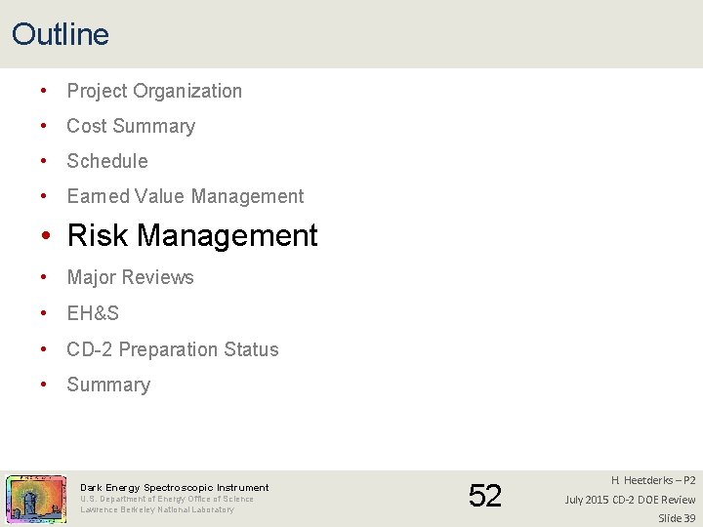Select Lawrence Berkeley National Laboratory footer text

[x=157, y=509]
